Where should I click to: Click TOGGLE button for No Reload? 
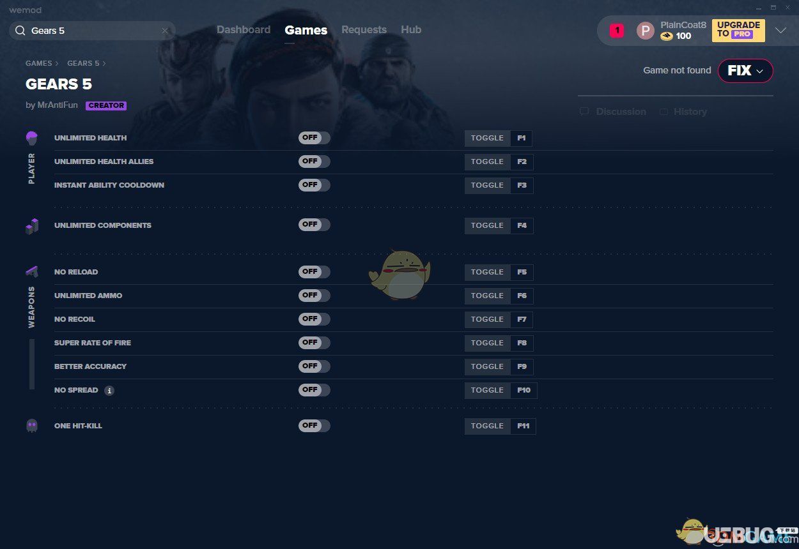point(488,272)
